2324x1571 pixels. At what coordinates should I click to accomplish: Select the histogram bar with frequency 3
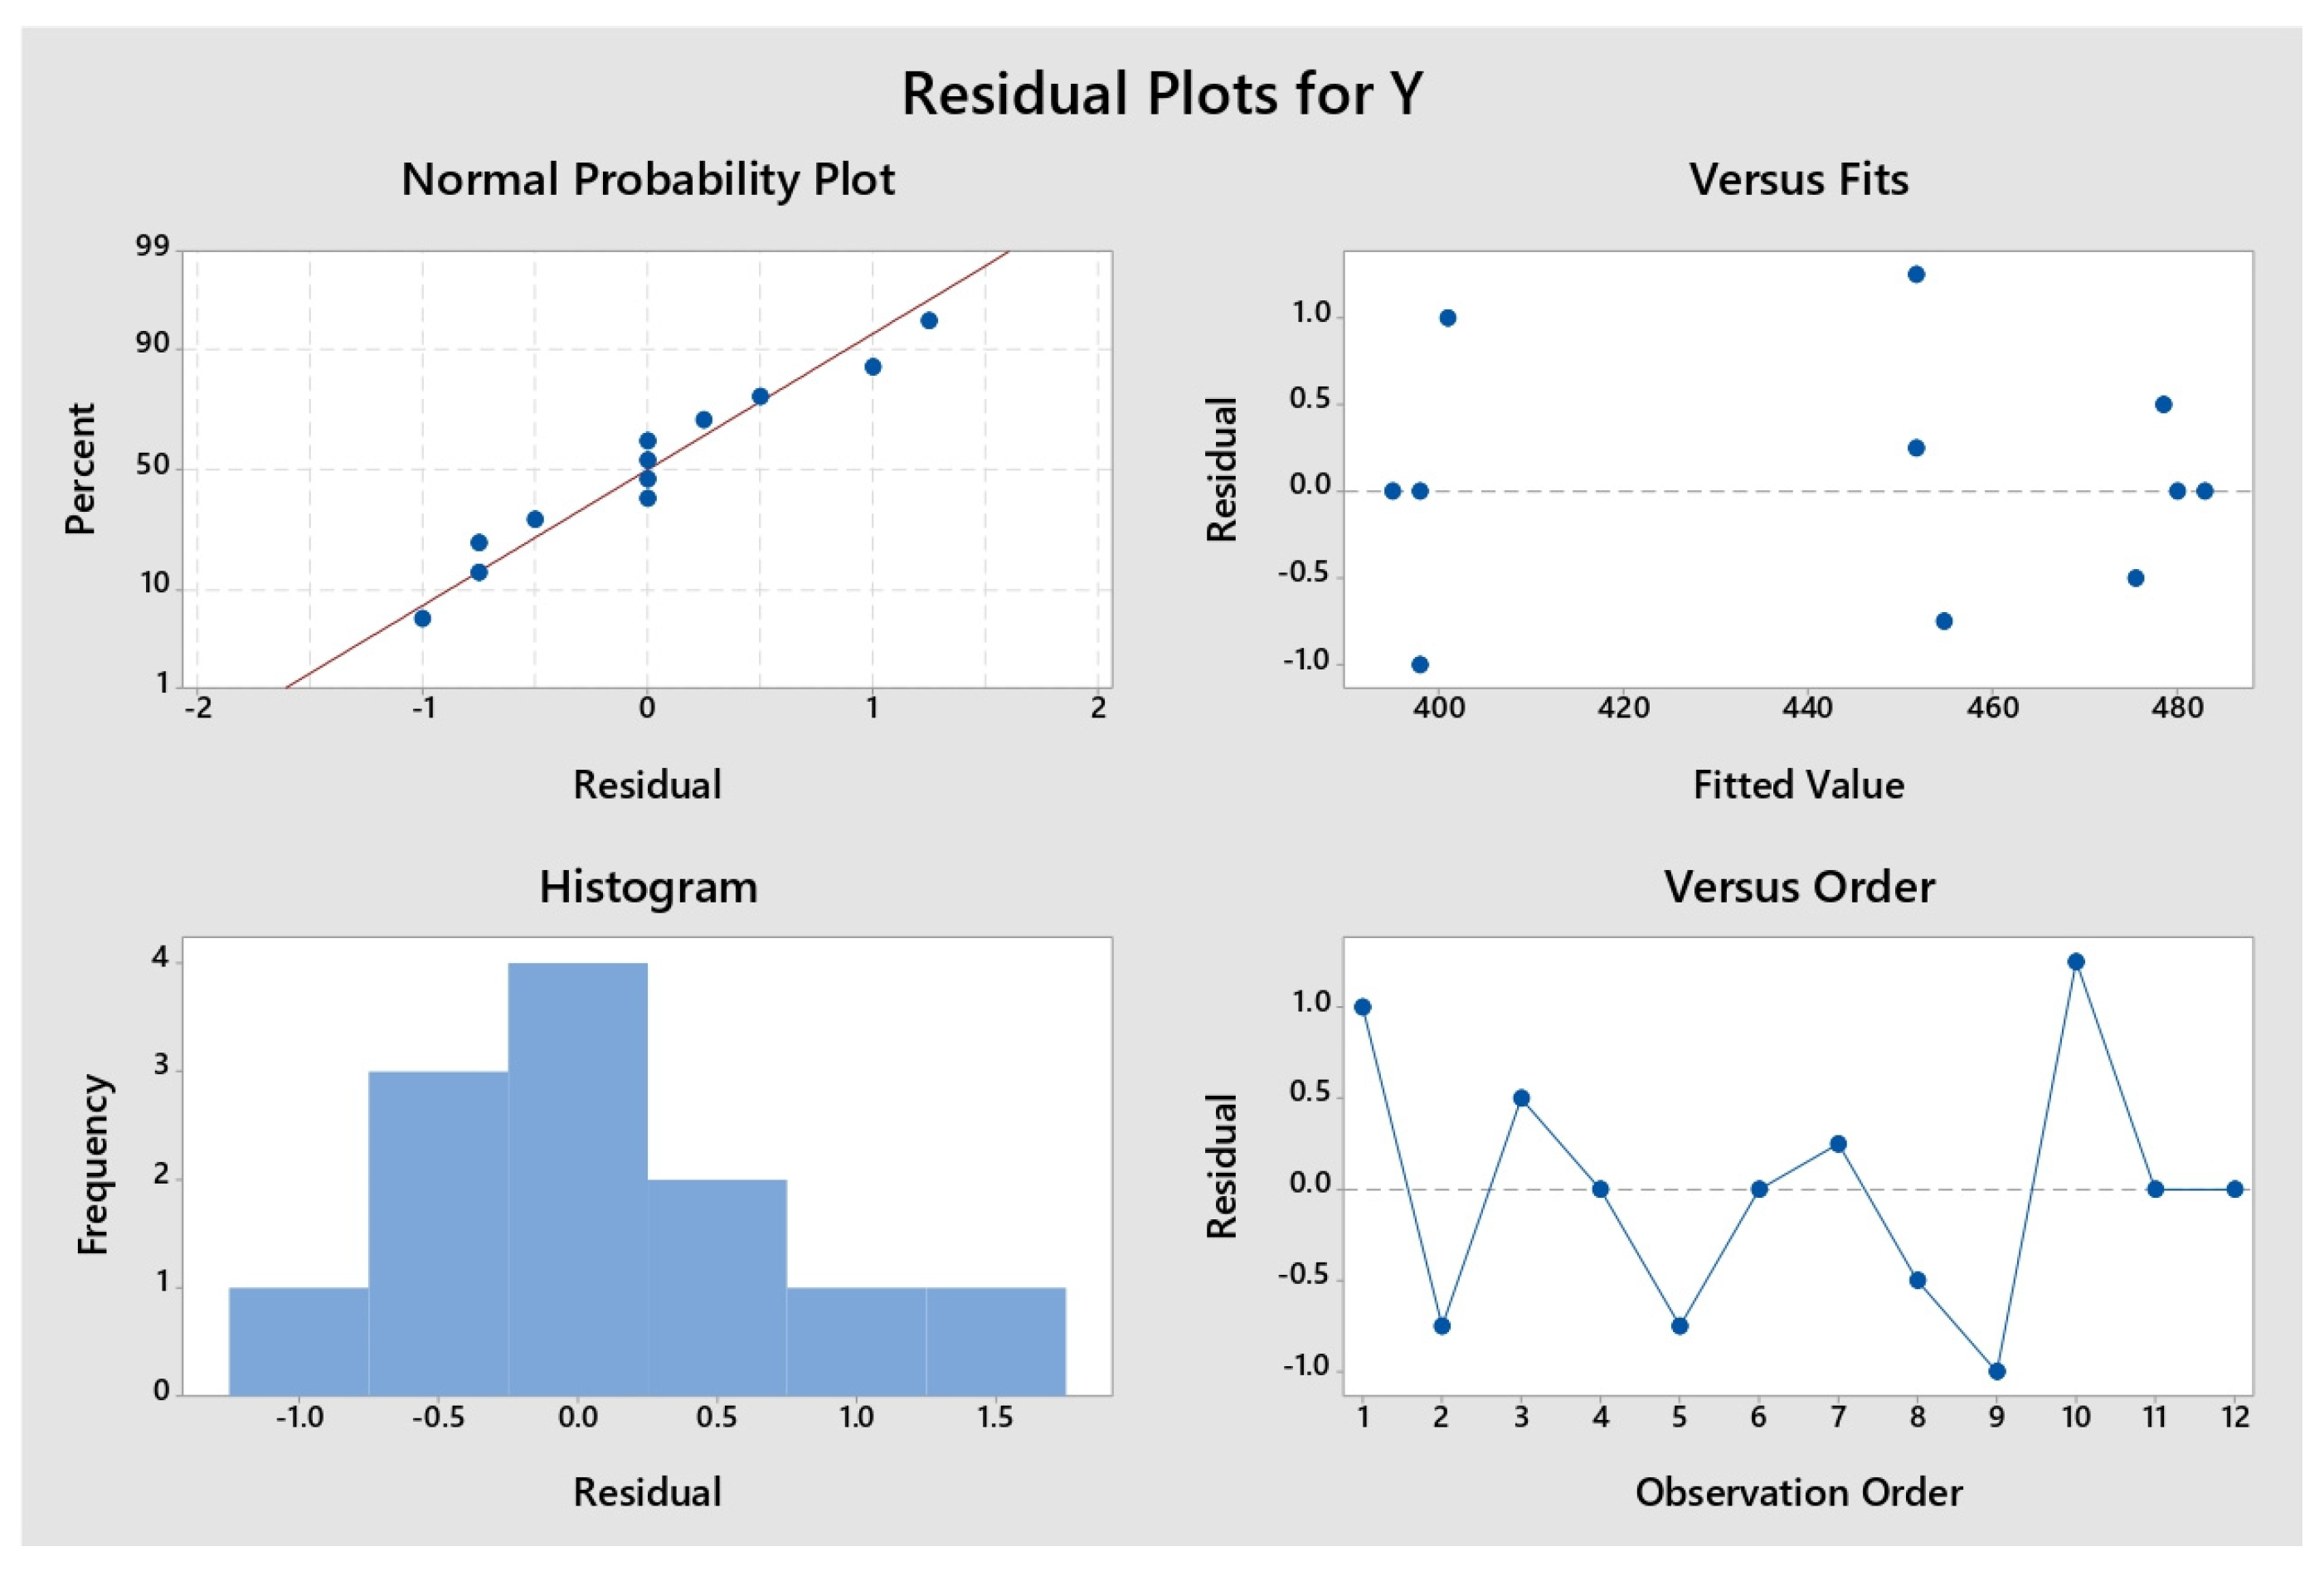click(438, 1232)
